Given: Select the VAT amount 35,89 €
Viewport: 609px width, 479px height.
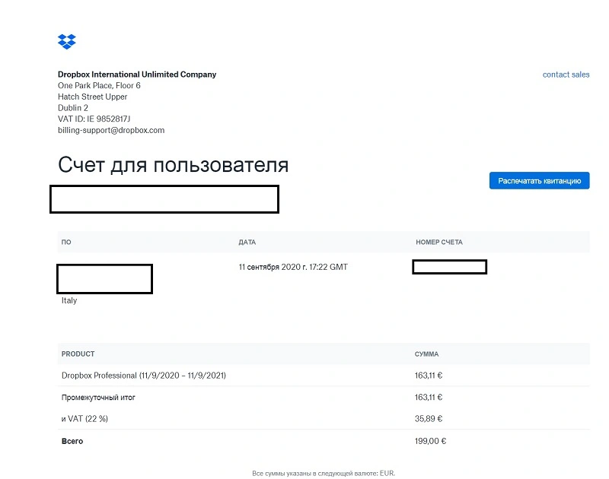Looking at the screenshot, I should (429, 418).
